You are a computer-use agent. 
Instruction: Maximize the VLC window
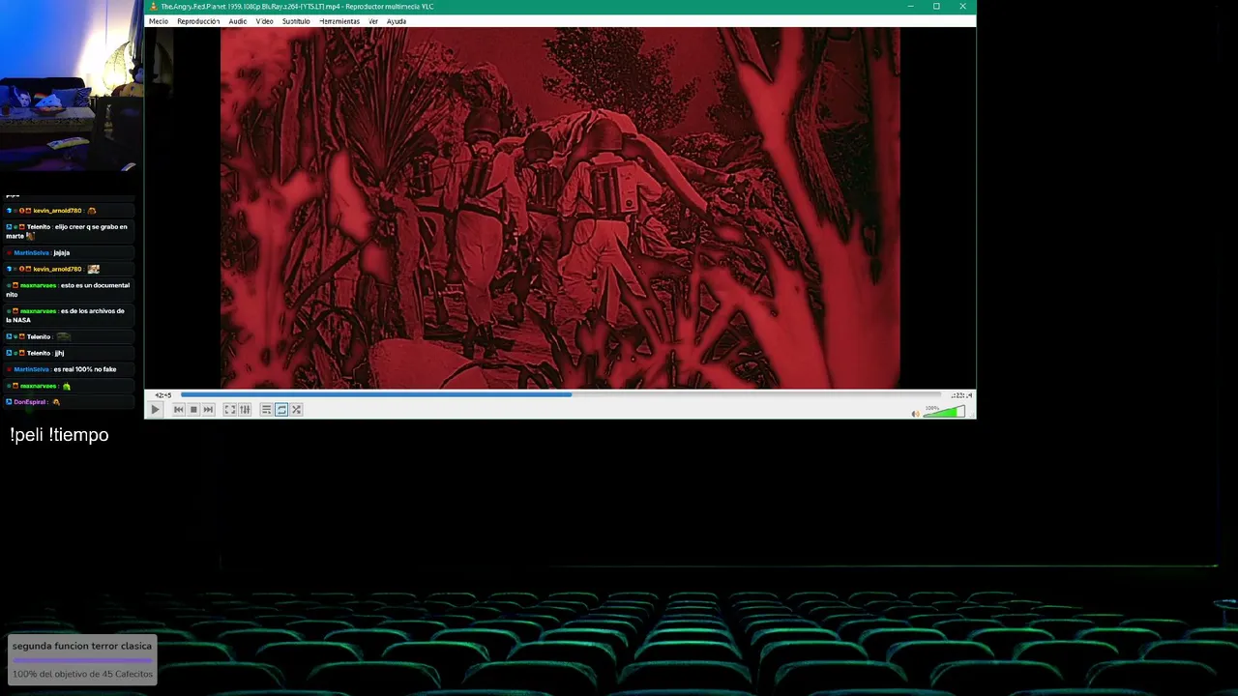[x=936, y=7]
